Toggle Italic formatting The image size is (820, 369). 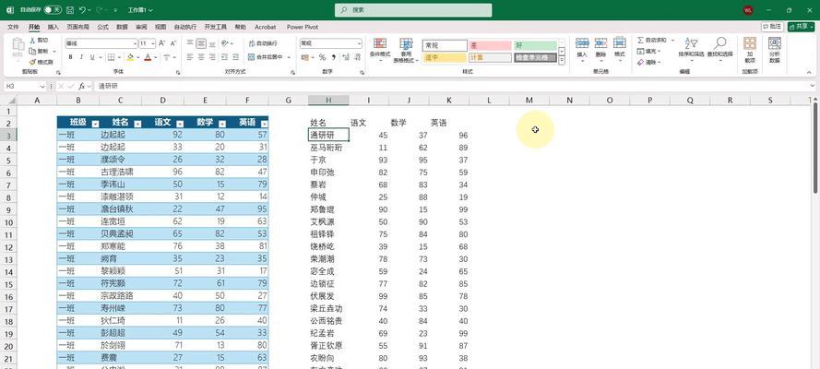[81, 57]
